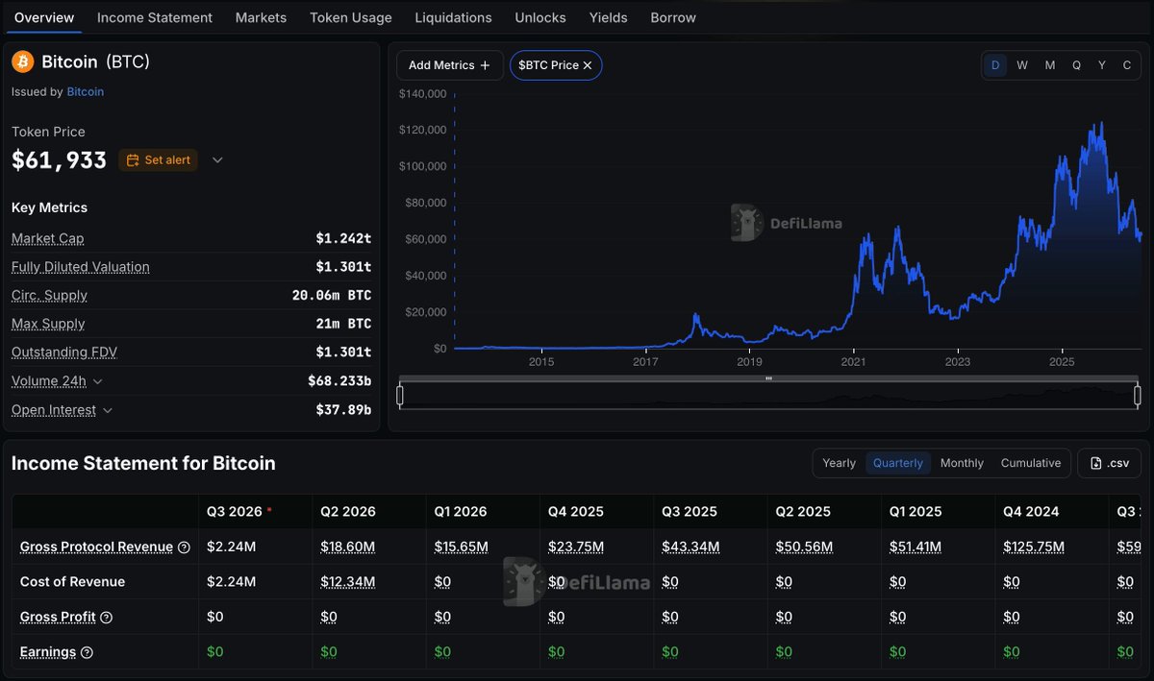Click the Q1 2026 revenue $15.65M
1154x681 pixels.
462,547
